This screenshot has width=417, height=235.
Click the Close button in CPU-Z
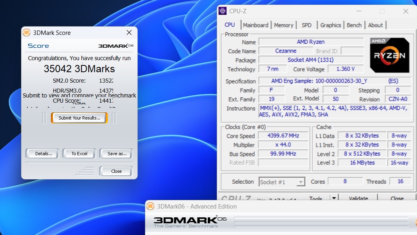[x=397, y=198]
